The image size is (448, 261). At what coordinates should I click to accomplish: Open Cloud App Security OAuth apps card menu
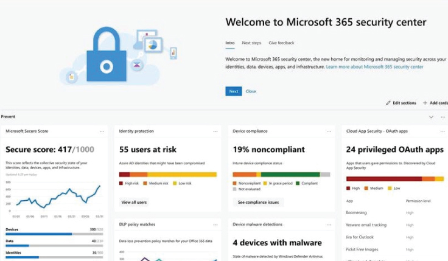click(443, 131)
